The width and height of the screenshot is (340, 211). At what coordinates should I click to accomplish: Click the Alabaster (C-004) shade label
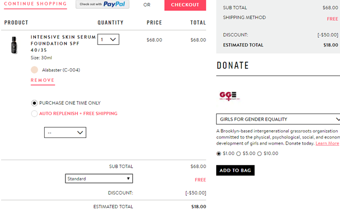(61, 70)
